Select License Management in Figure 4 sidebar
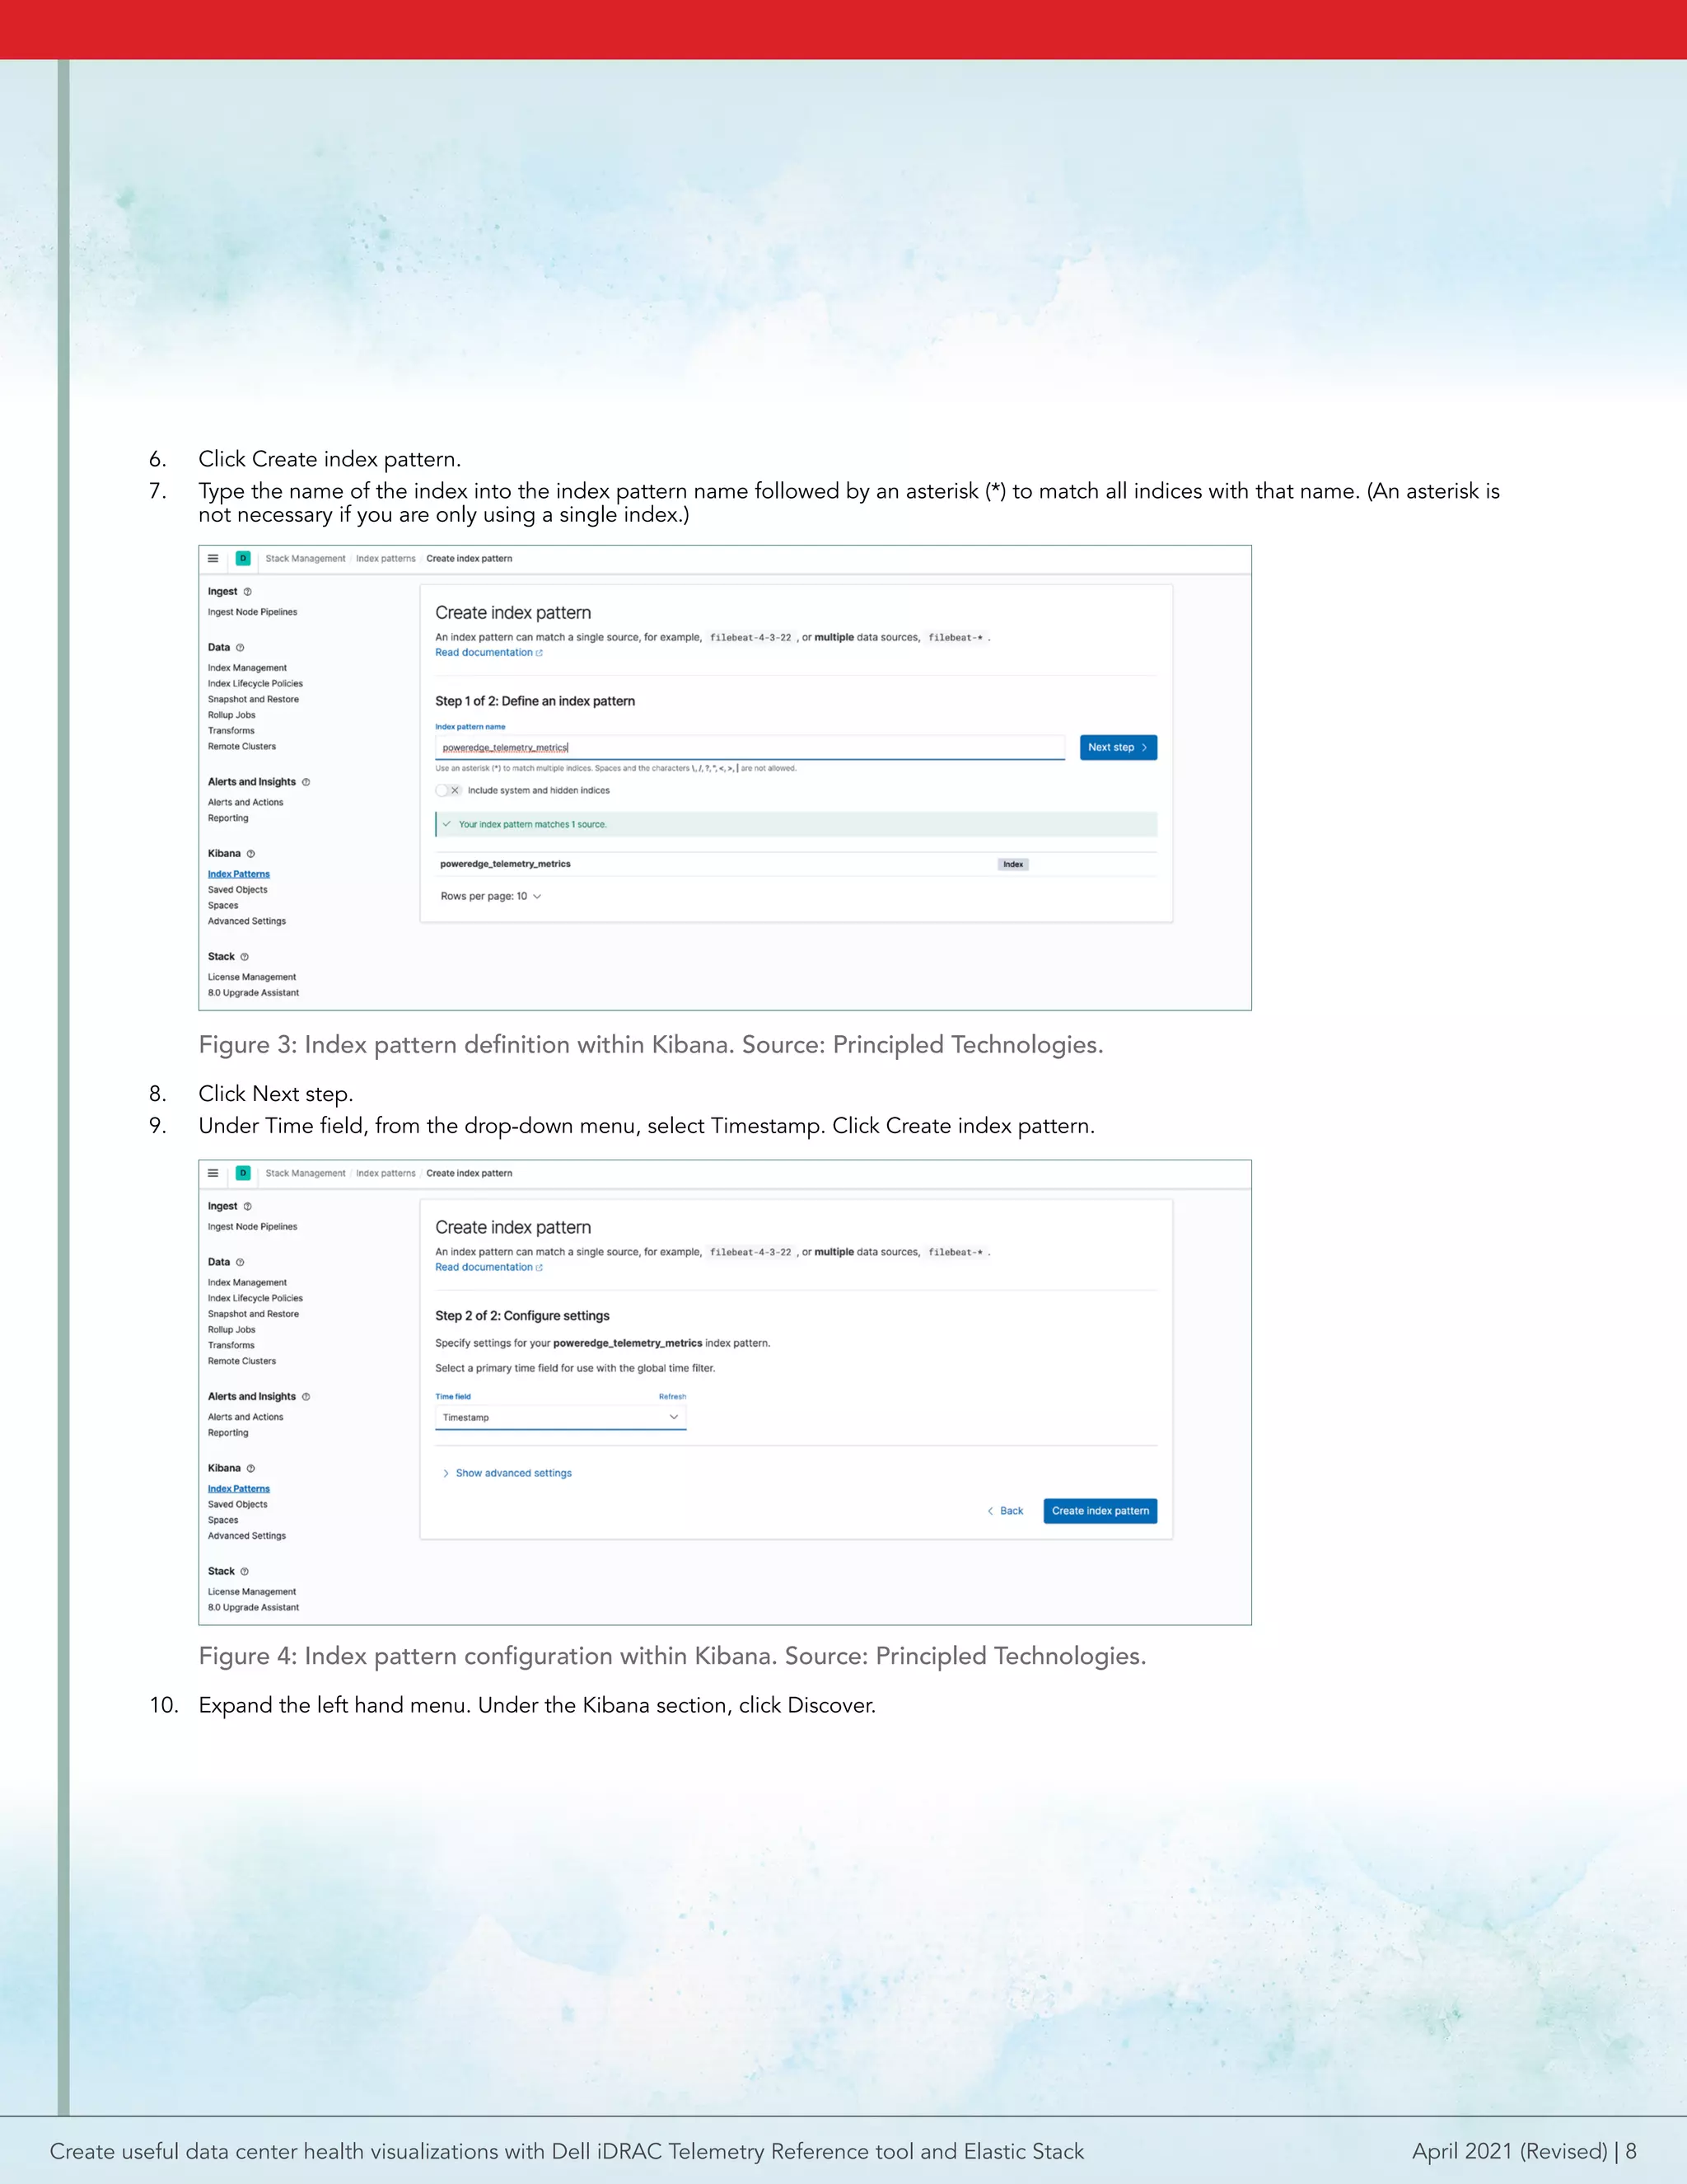 252,1592
